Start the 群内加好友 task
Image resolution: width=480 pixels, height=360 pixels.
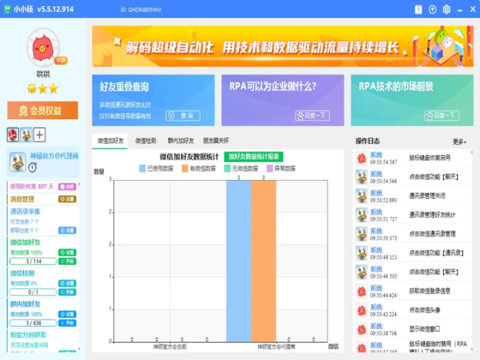(67, 323)
